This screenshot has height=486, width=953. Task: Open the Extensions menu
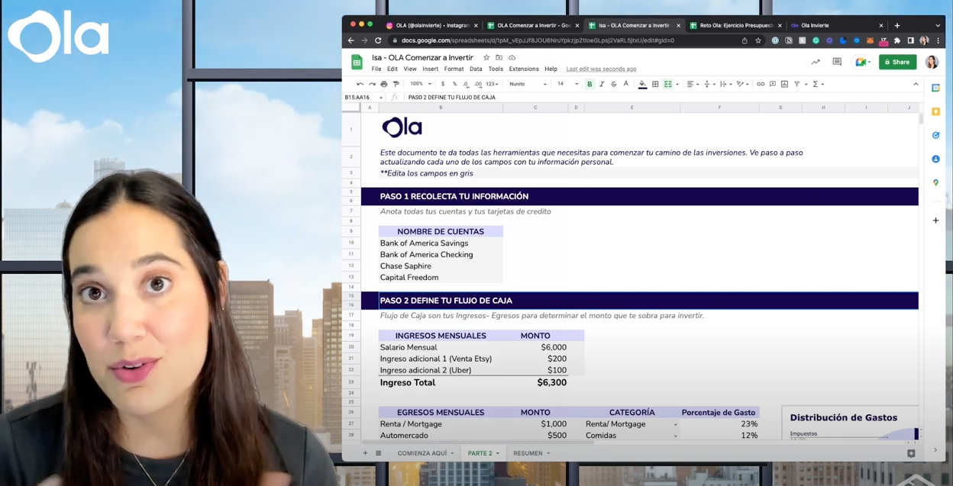coord(523,69)
